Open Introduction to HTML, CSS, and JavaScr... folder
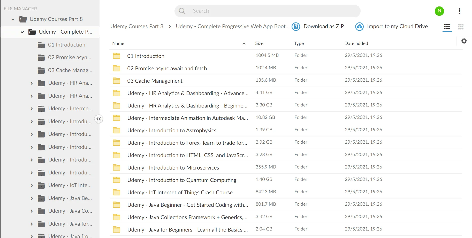The image size is (472, 238). coord(188,155)
